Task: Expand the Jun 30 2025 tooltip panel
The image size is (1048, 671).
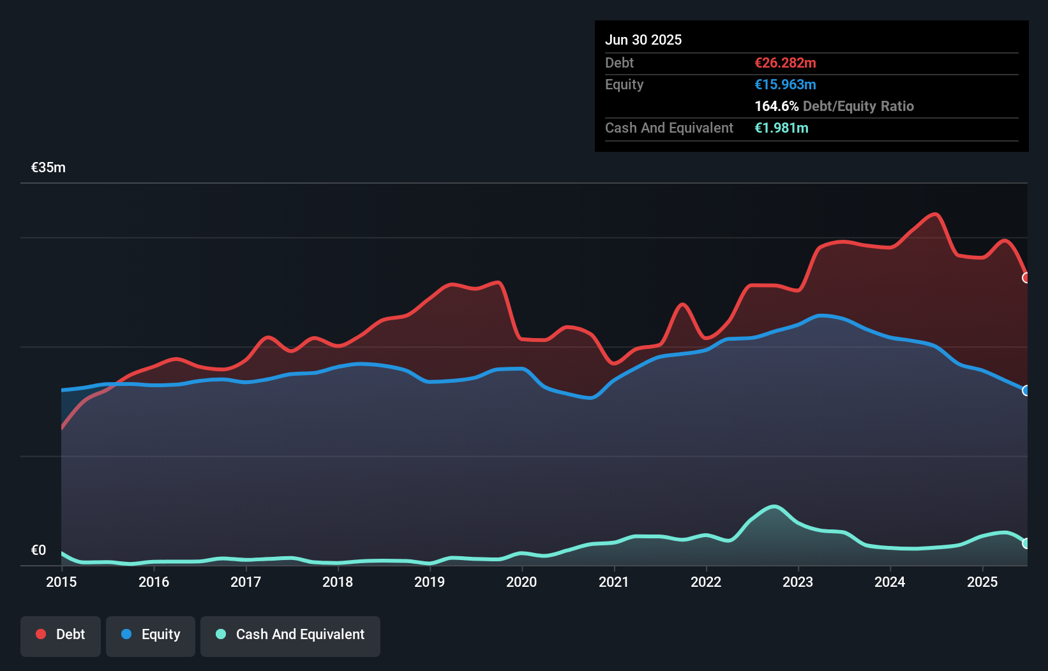Action: 643,40
